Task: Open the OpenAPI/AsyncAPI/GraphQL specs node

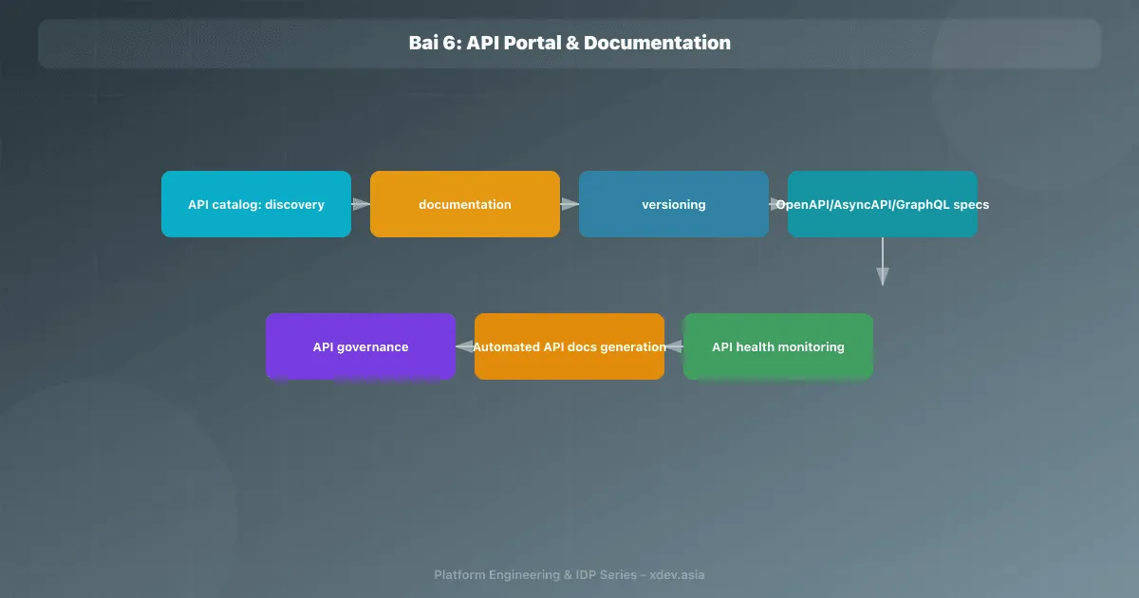Action: coord(883,204)
